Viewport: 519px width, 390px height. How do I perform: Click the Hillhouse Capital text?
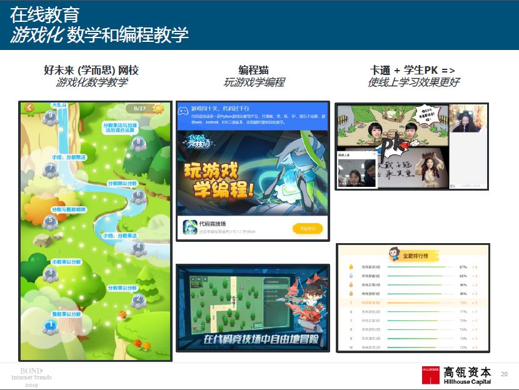click(x=467, y=382)
